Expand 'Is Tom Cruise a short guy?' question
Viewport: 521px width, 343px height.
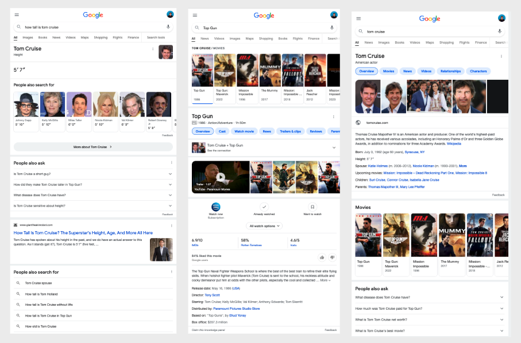(x=93, y=174)
